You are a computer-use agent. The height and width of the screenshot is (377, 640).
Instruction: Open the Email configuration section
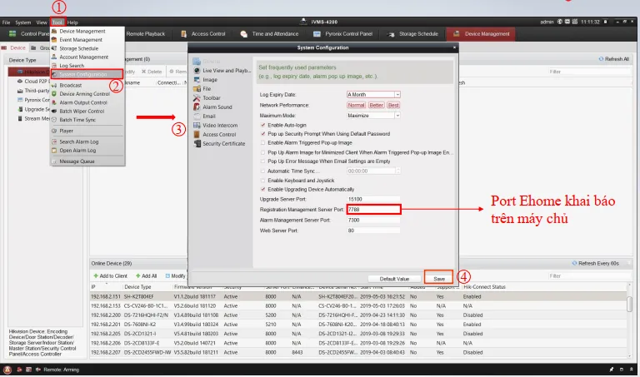(208, 116)
